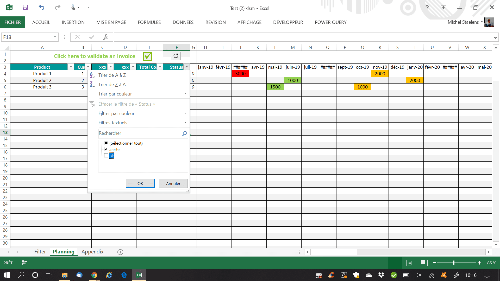Click the refresh button in cell F1
500x281 pixels.
[176, 55]
